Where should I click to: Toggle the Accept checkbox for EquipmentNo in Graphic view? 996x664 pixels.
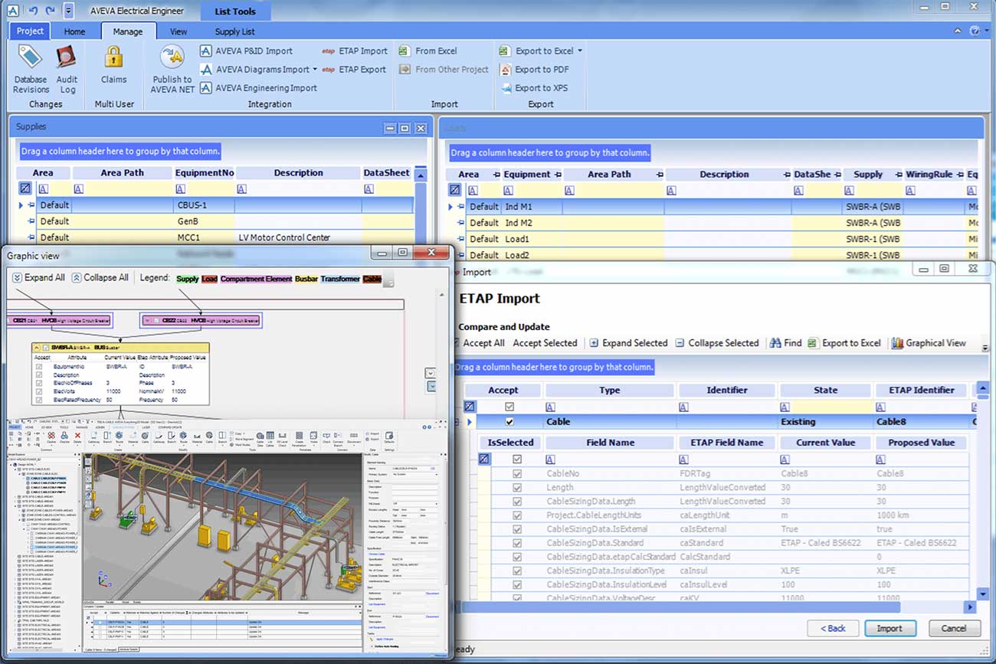coord(39,367)
